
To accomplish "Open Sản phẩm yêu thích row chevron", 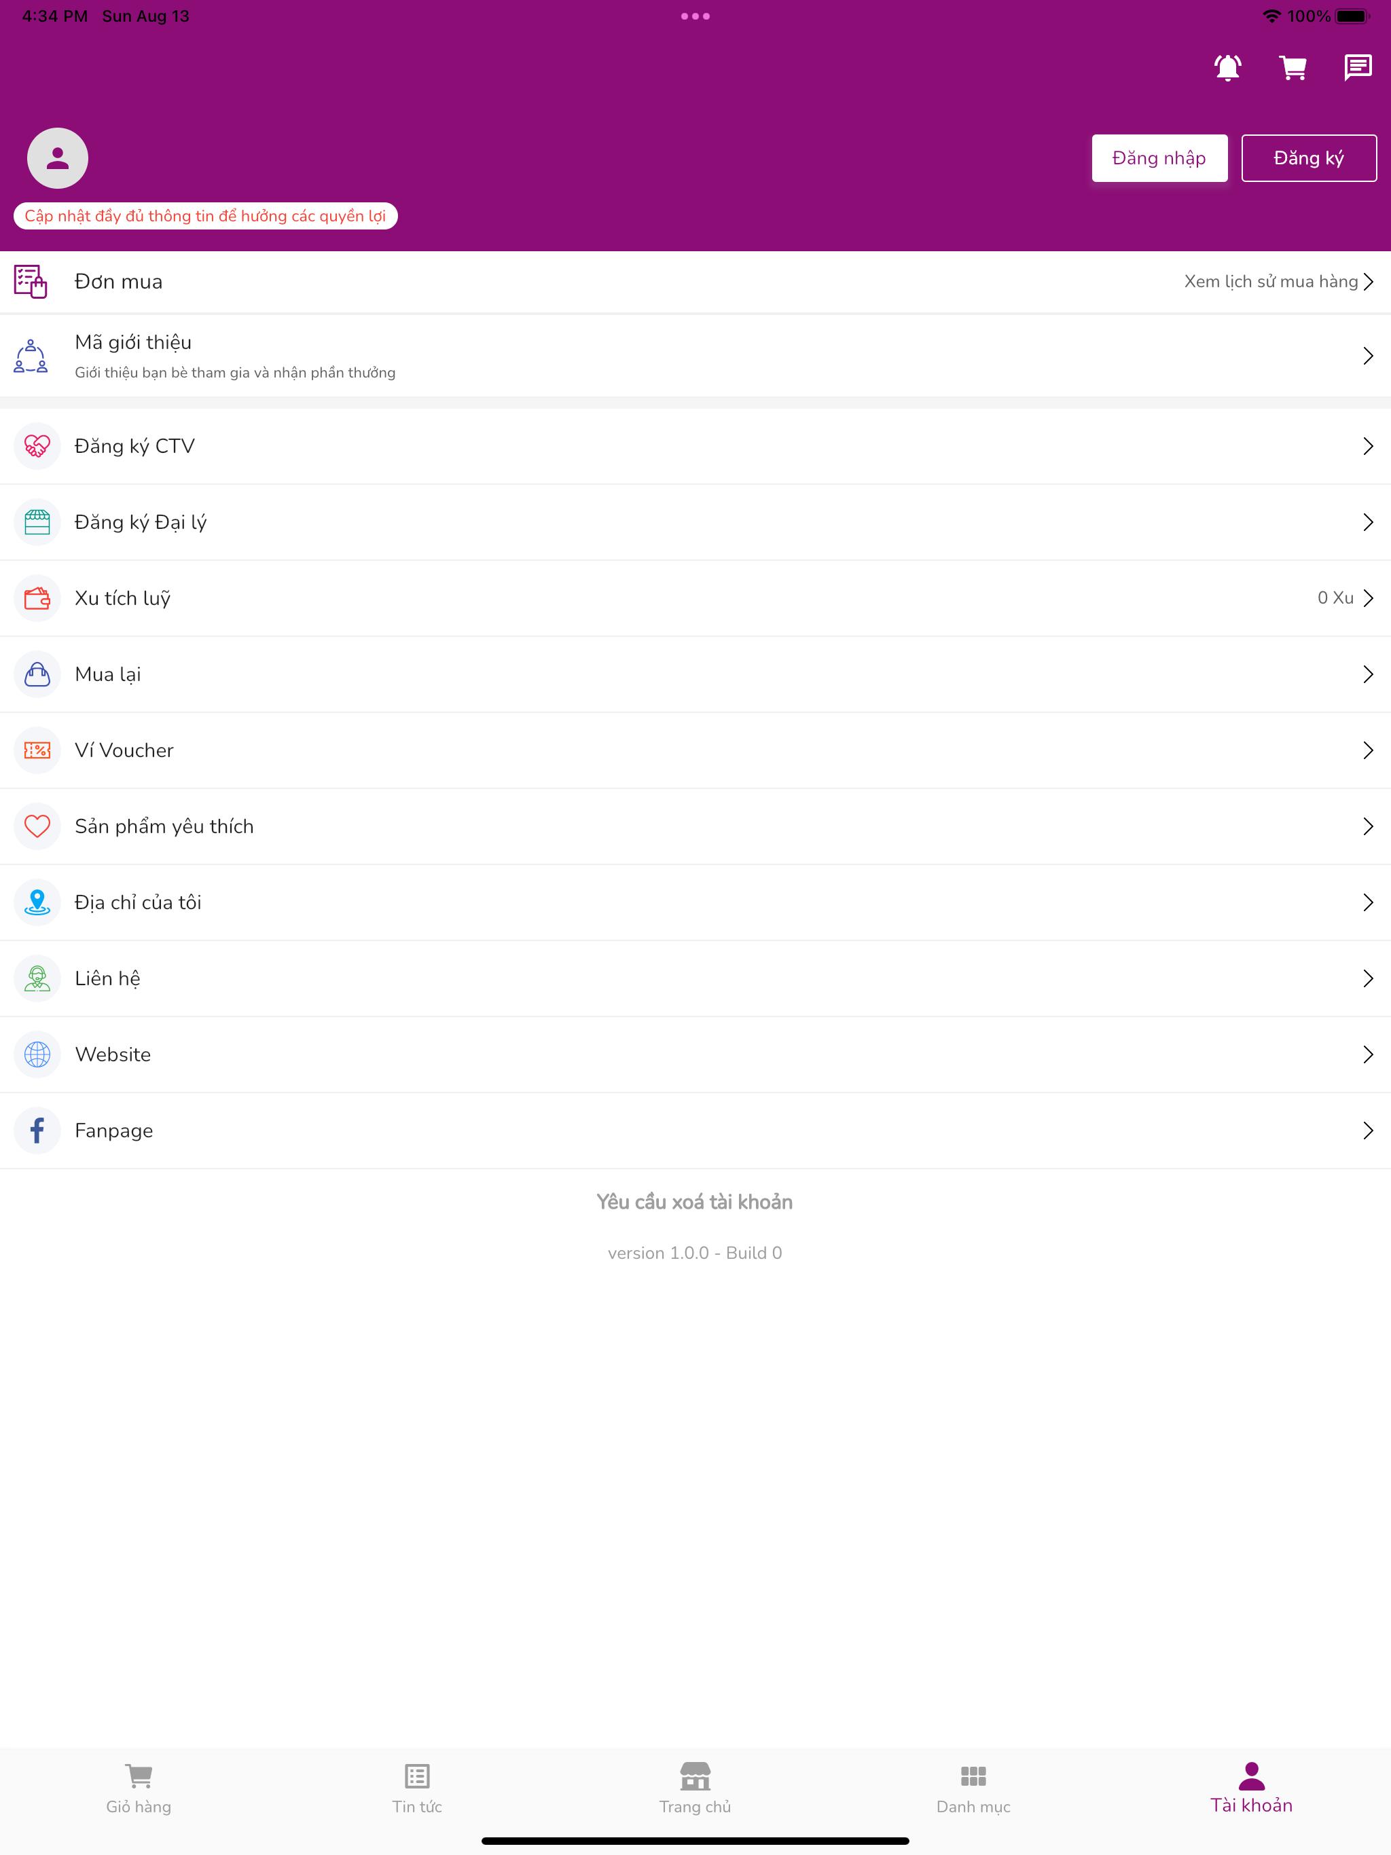I will point(1369,826).
